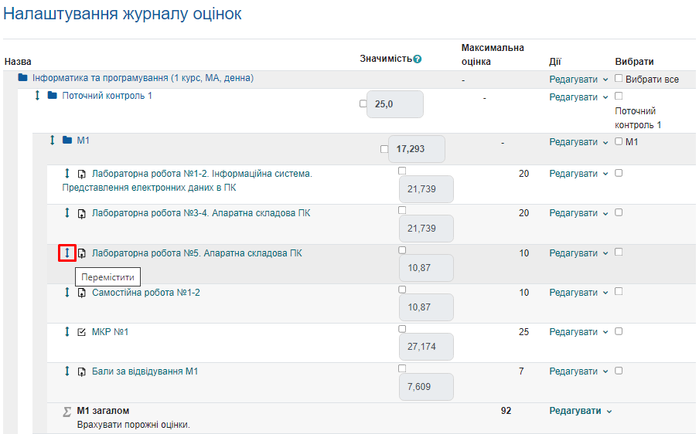Click the move icon for Самостійна робота №1-2

point(67,293)
